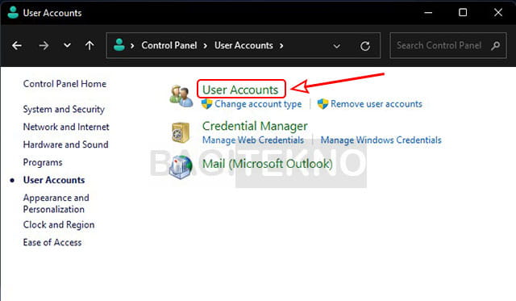516x301 pixels.
Task: Open Remove user accounts link
Action: 377,104
